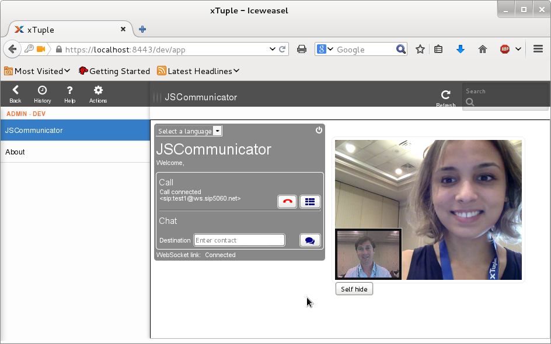Select JSCommunicator in the sidebar

(x=75, y=130)
